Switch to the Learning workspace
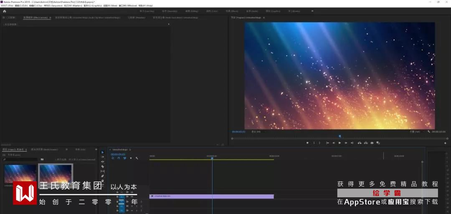 147,11
